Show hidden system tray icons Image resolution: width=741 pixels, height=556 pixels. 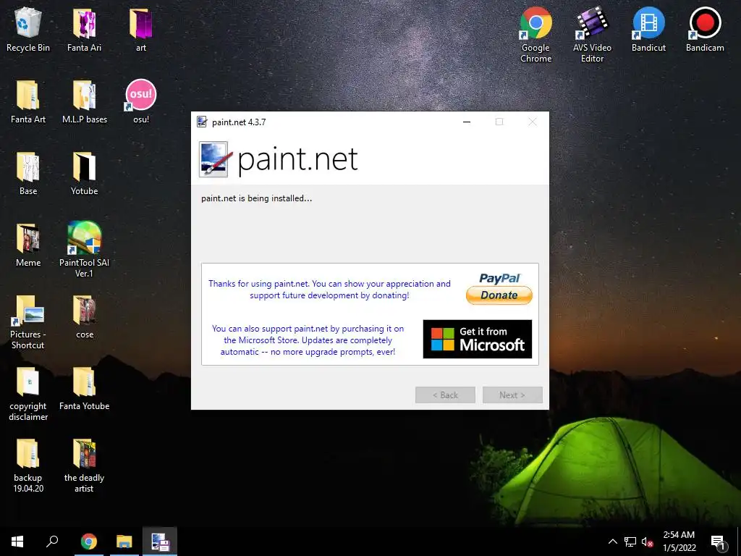(612, 542)
